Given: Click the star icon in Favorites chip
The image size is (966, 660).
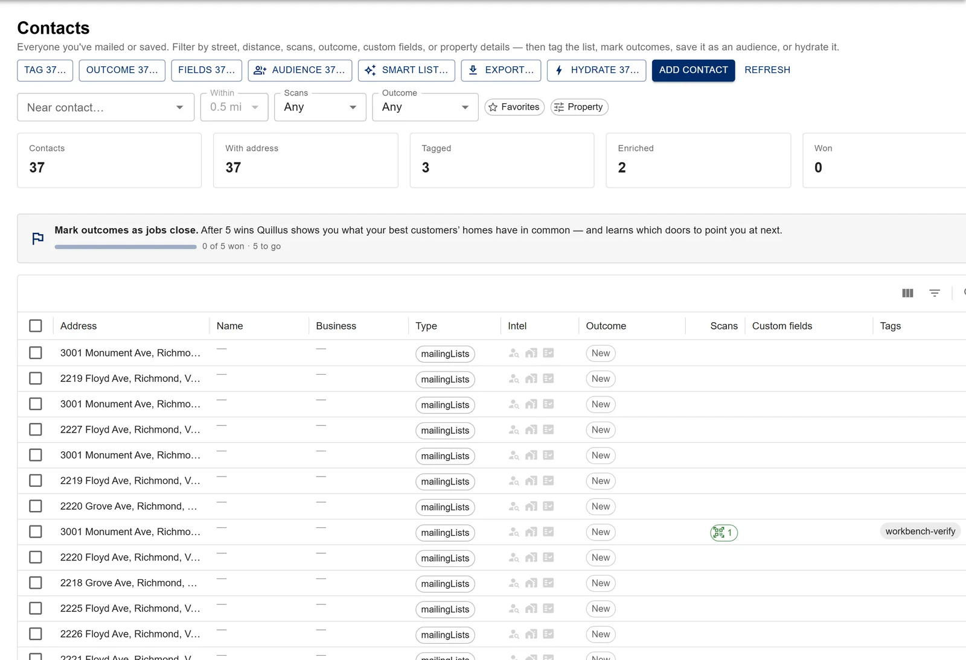Looking at the screenshot, I should (x=493, y=107).
